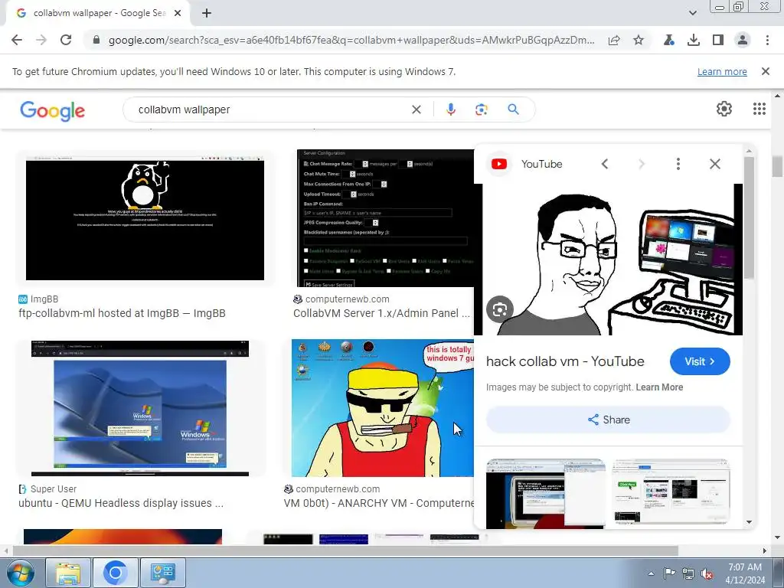Viewport: 784px width, 588px height.
Task: Open the ftp-collabvm-ml penguin image result
Action: [145, 217]
